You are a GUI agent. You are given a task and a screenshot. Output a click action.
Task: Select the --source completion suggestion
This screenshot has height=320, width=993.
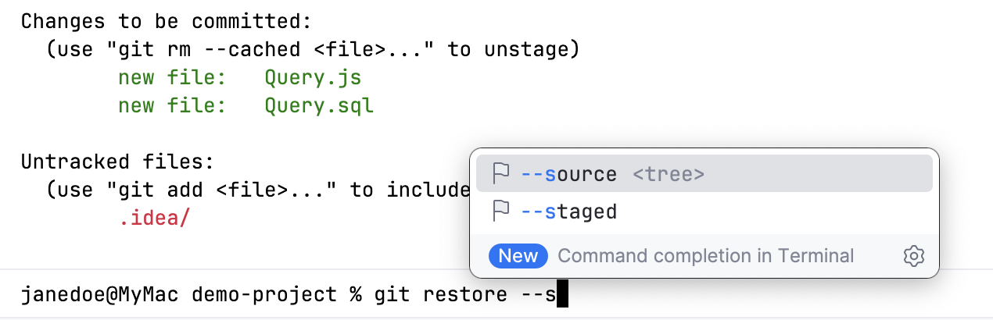coord(704,173)
